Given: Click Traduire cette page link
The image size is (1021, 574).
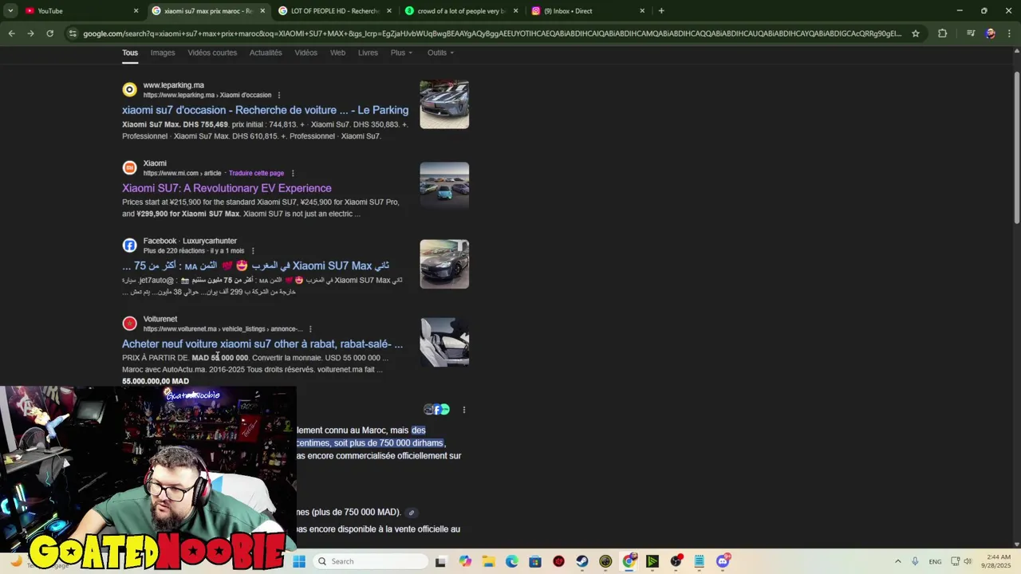Looking at the screenshot, I should 256,173.
